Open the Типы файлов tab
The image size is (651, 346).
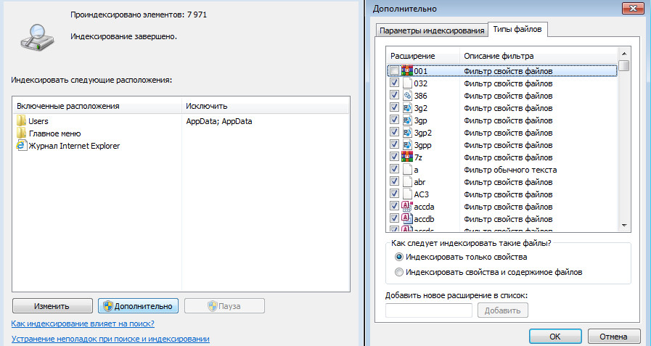[x=517, y=30]
